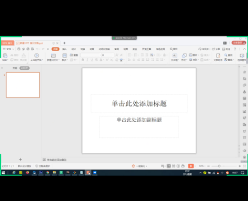Open the Windows Start menu
This screenshot has height=201, width=248.
[x=3, y=173]
